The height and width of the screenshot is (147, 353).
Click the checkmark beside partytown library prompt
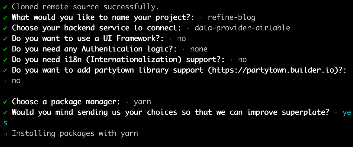click(x=6, y=71)
